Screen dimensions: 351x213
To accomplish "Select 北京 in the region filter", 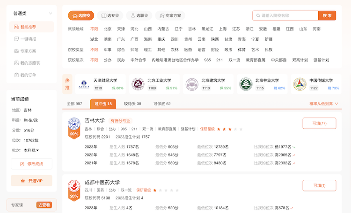I will (x=108, y=29).
